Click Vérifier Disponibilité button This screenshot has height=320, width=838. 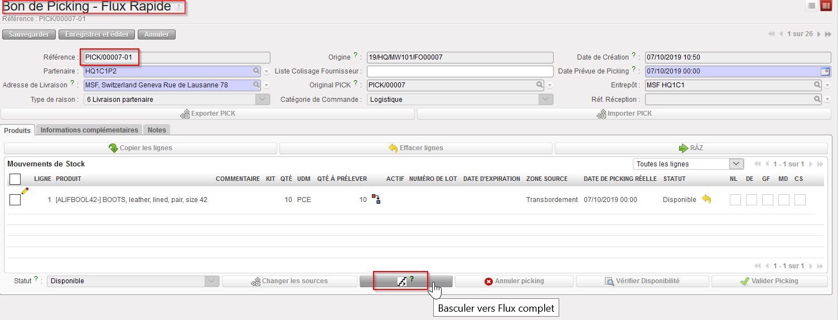point(642,281)
